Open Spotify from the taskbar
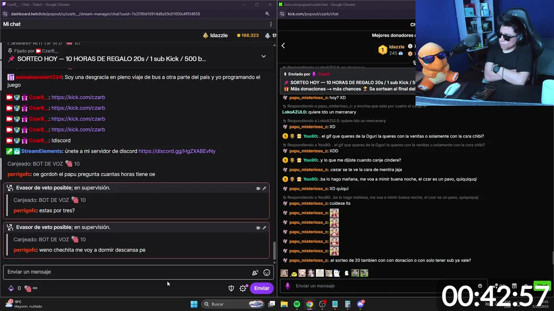 click(297, 304)
